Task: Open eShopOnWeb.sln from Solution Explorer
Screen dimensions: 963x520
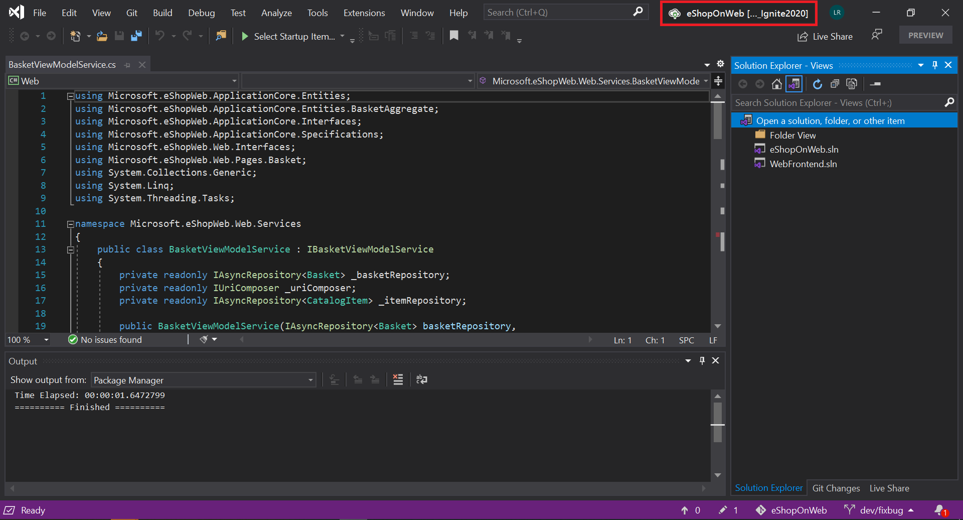Action: 804,149
